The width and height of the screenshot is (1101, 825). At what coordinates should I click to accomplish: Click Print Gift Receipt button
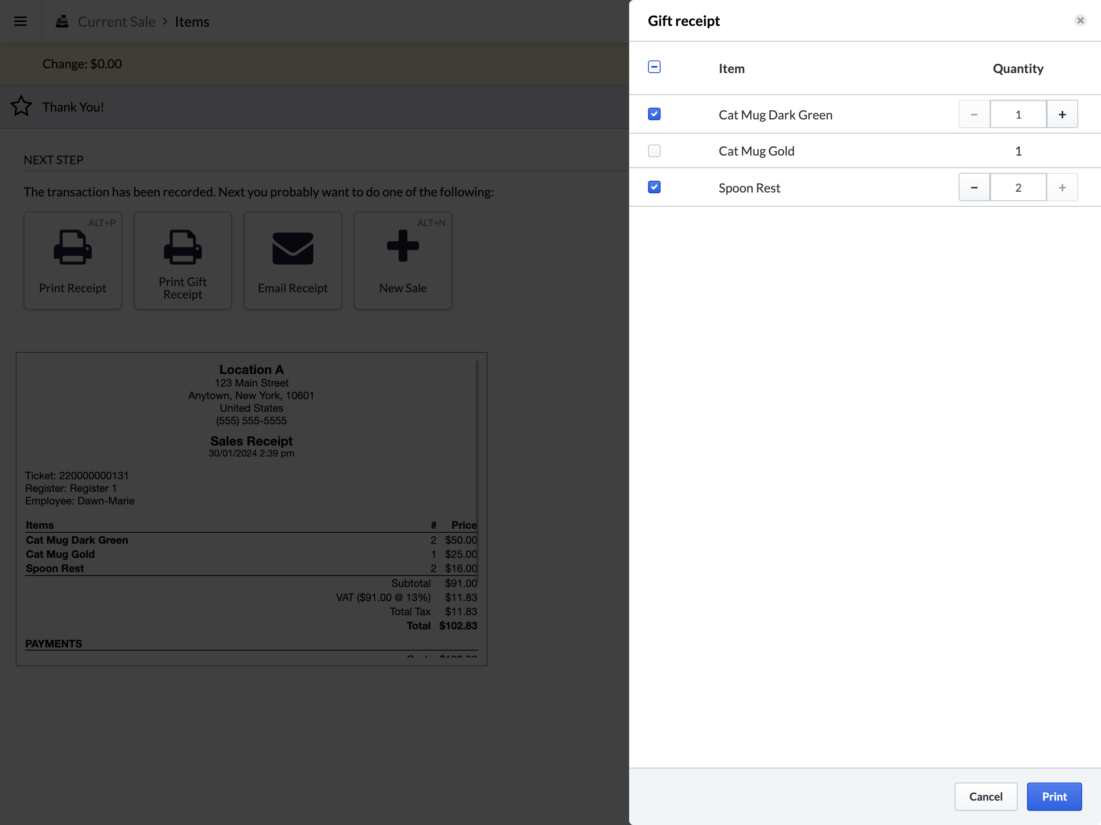click(x=183, y=260)
